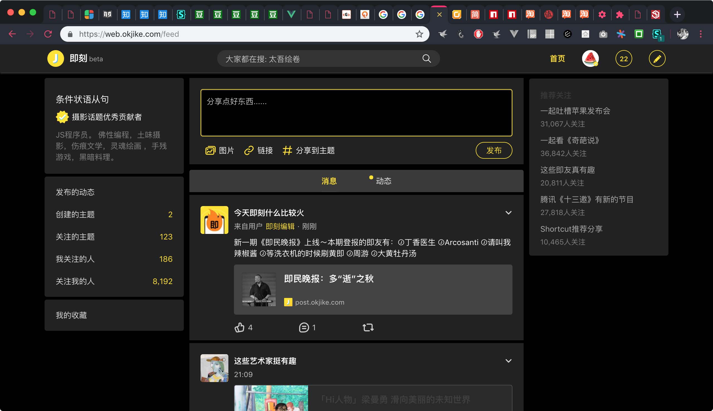Click the 这些艺术家挺有趣 topic avatar
Viewport: 713px width, 411px height.
tap(214, 368)
